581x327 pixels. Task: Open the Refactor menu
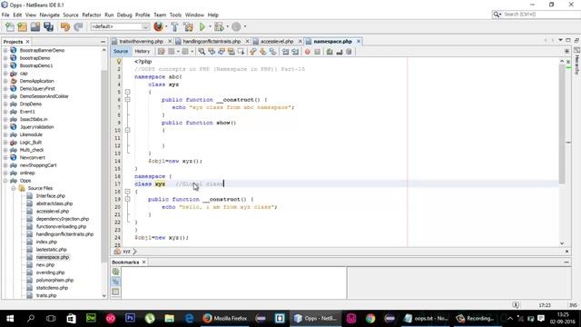click(92, 15)
